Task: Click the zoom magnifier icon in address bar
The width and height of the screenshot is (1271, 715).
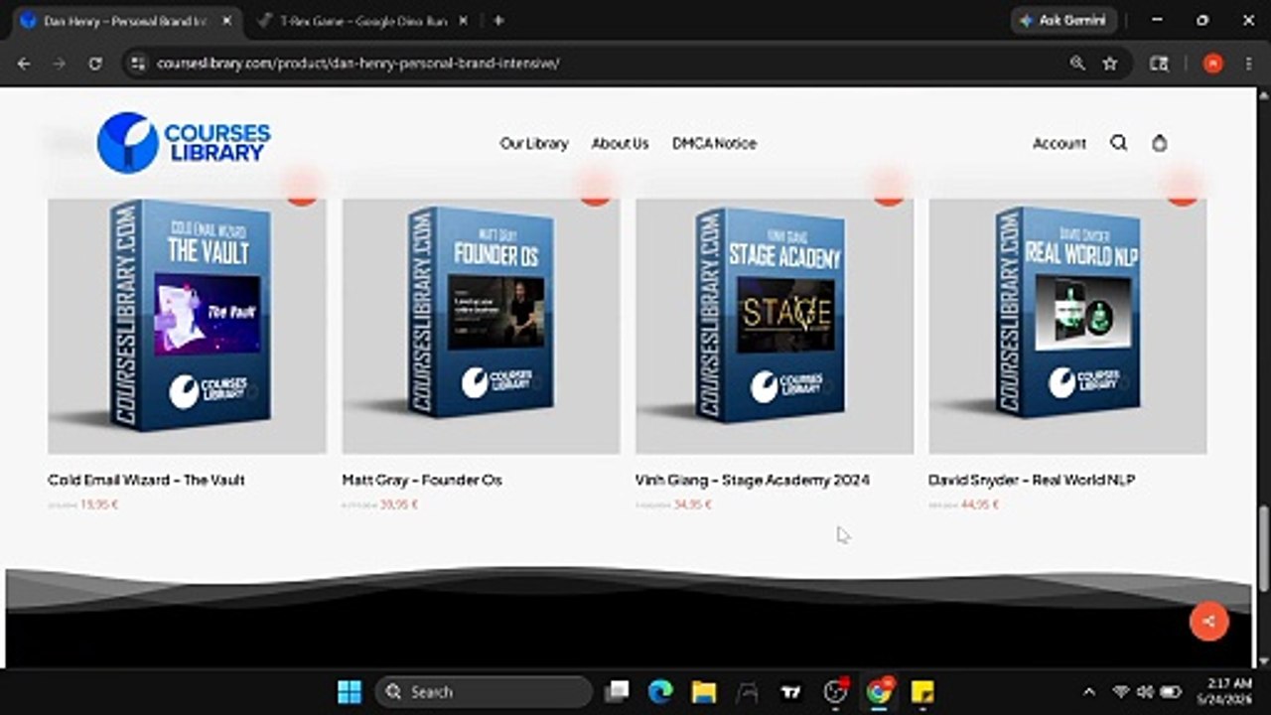Action: 1077,63
